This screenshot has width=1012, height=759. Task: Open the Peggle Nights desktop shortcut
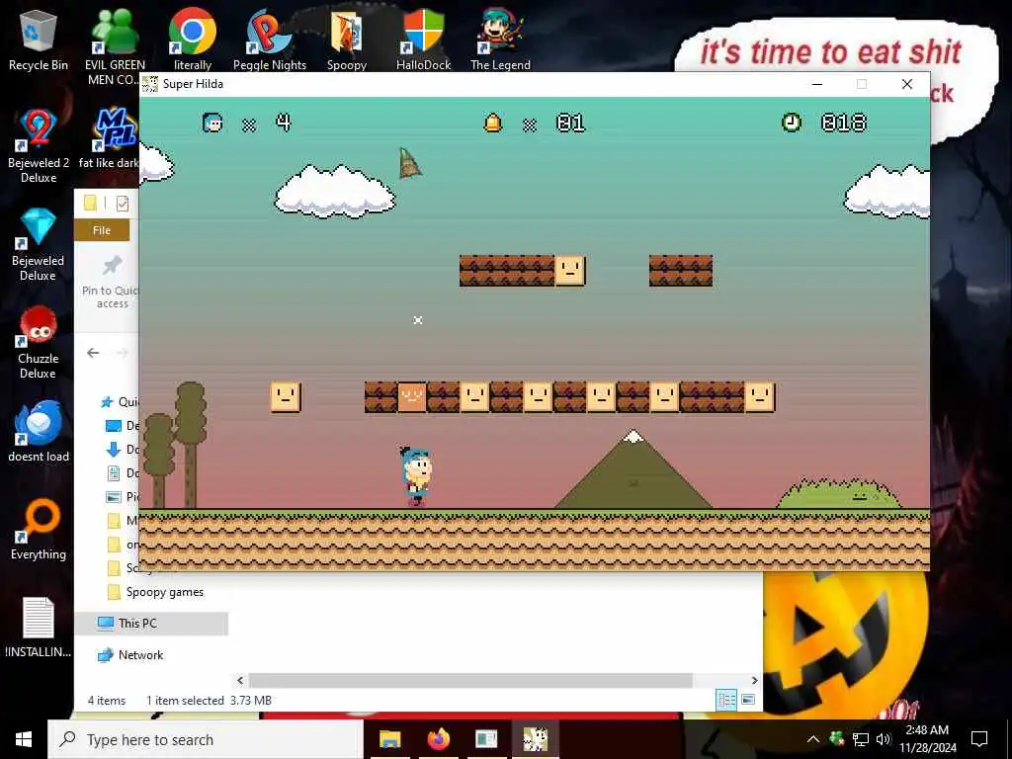[270, 40]
